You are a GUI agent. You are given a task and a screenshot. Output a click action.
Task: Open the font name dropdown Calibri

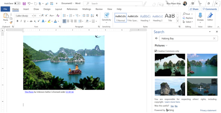click(x=24, y=15)
